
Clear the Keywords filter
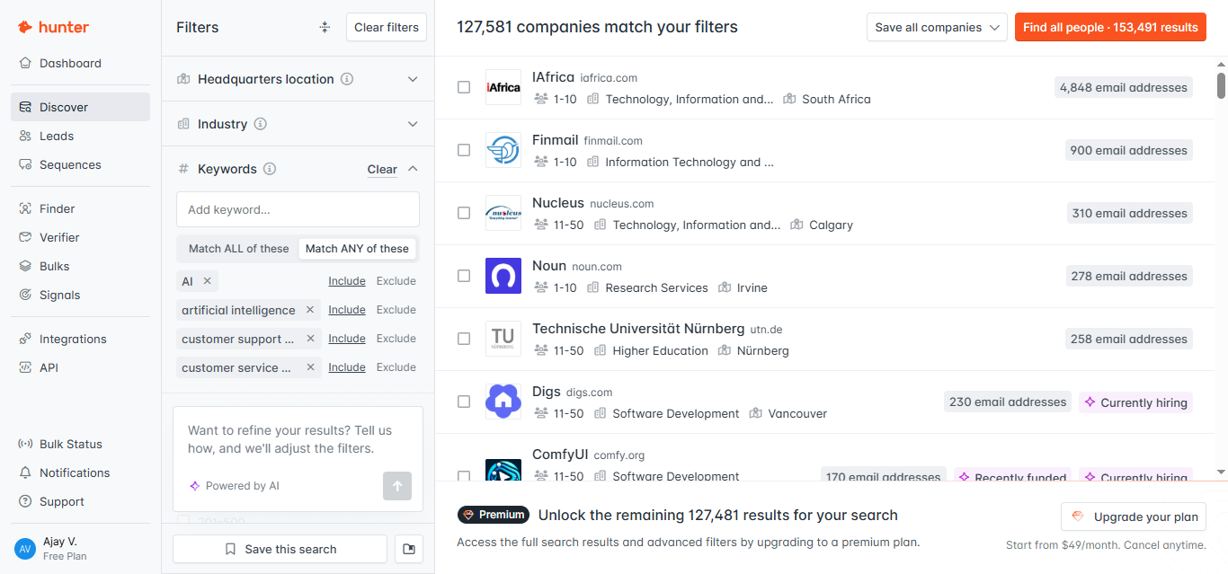[382, 169]
